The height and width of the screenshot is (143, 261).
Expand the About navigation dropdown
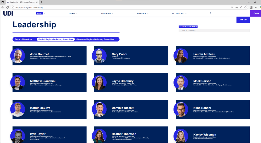click(40, 13)
